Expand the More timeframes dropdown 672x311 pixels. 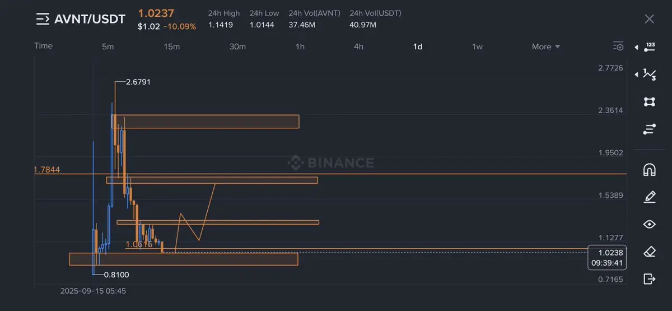click(x=546, y=47)
